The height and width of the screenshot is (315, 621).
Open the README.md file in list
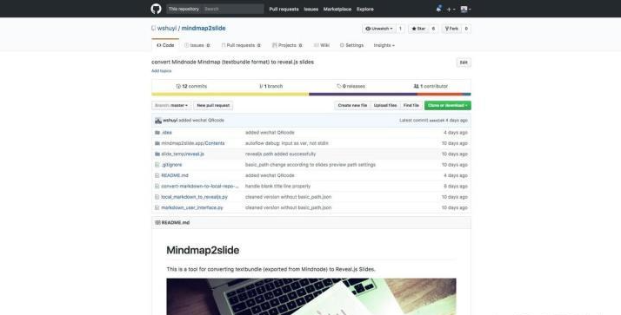point(175,175)
